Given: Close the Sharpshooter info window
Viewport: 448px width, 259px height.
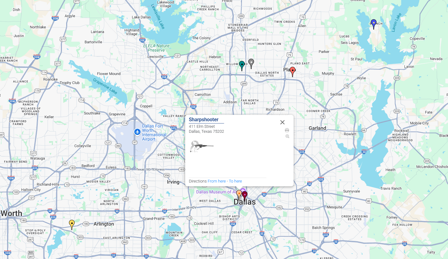Looking at the screenshot, I should point(282,122).
